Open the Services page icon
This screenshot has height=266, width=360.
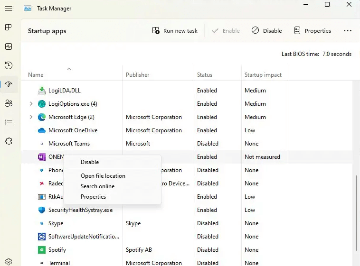pyautogui.click(x=8, y=141)
